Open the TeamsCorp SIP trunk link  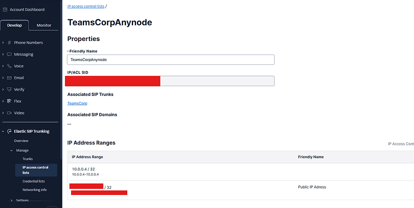pyautogui.click(x=77, y=103)
